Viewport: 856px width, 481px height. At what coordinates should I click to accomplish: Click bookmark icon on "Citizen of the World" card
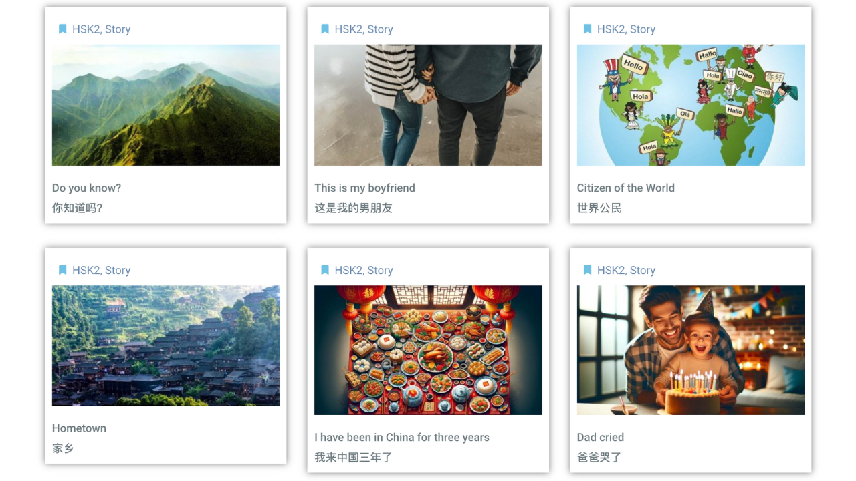(587, 29)
